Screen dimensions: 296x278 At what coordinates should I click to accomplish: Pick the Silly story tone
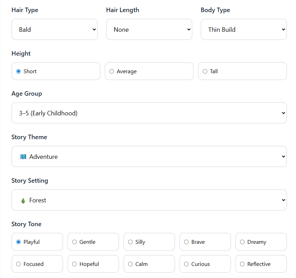pyautogui.click(x=131, y=242)
